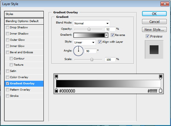This screenshot has width=171, height=126.
Task: Select the right opacity stop
Action: tap(160, 77)
